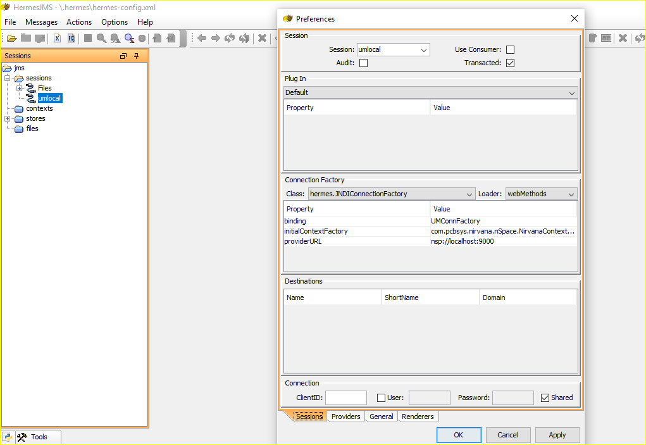The width and height of the screenshot is (646, 445).
Task: Click the open folder toolbar icon
Action: [11, 39]
